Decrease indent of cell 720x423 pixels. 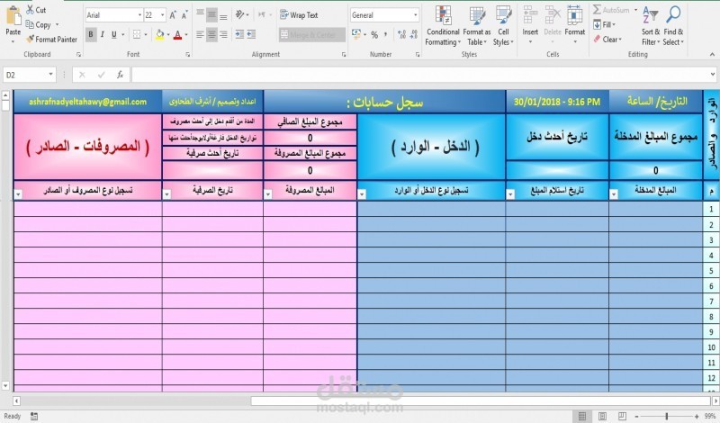pyautogui.click(x=239, y=34)
